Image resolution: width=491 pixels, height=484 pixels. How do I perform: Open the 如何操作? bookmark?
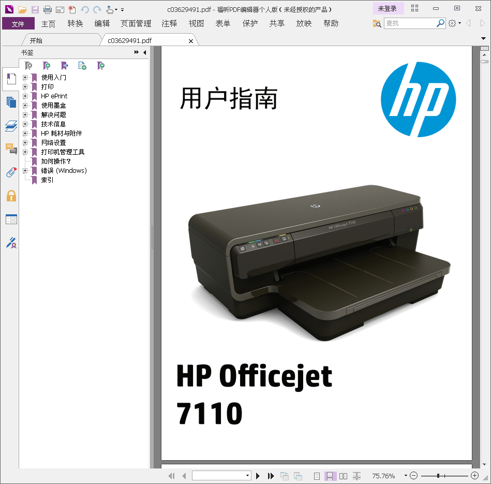click(56, 162)
